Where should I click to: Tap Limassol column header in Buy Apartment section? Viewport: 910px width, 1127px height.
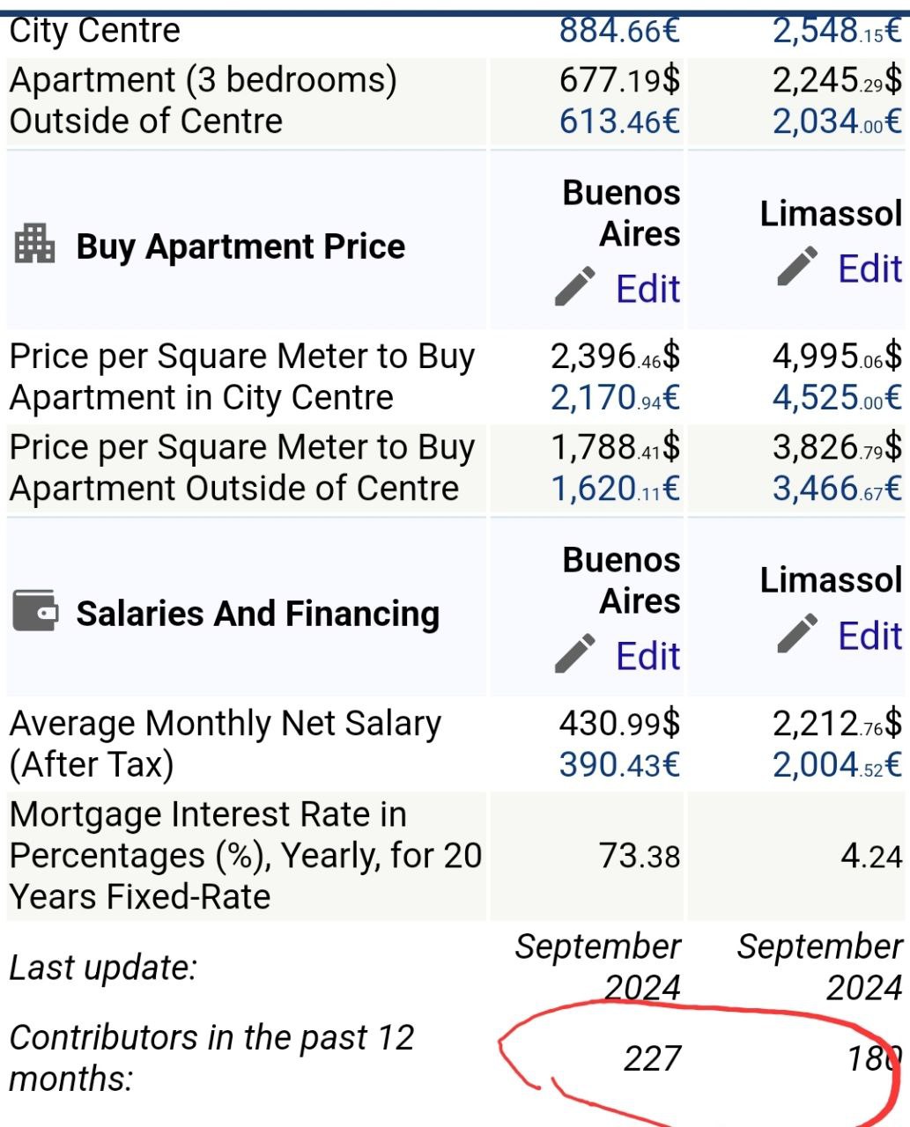pyautogui.click(x=831, y=214)
